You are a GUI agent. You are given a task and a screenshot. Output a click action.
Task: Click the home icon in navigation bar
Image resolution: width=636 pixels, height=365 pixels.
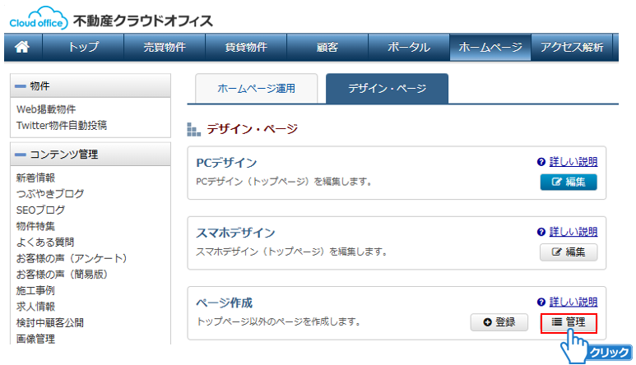pos(22,48)
